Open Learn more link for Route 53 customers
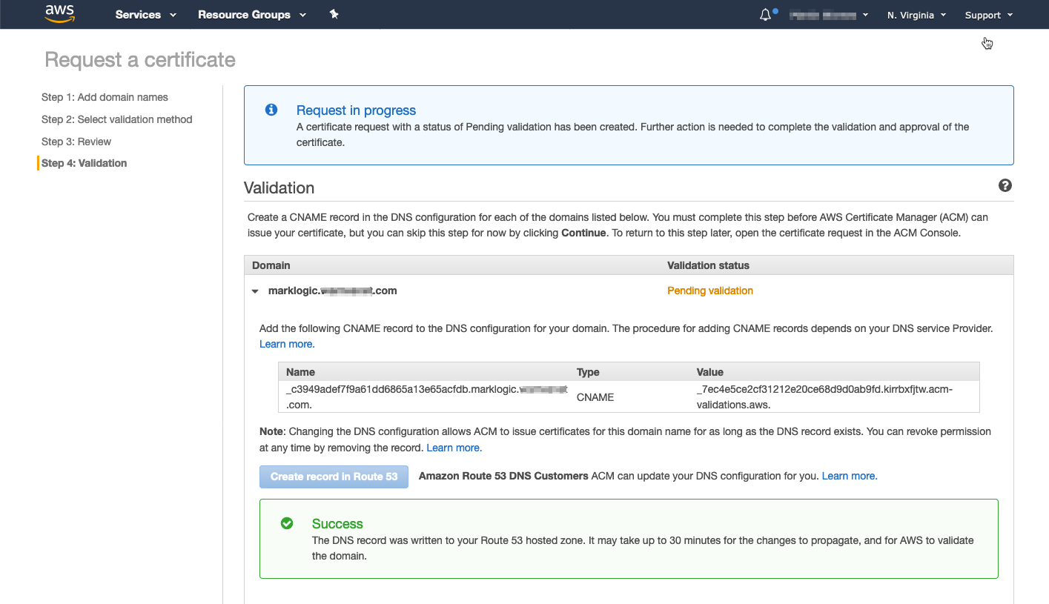Screen dimensions: 1049x604 click(x=850, y=477)
